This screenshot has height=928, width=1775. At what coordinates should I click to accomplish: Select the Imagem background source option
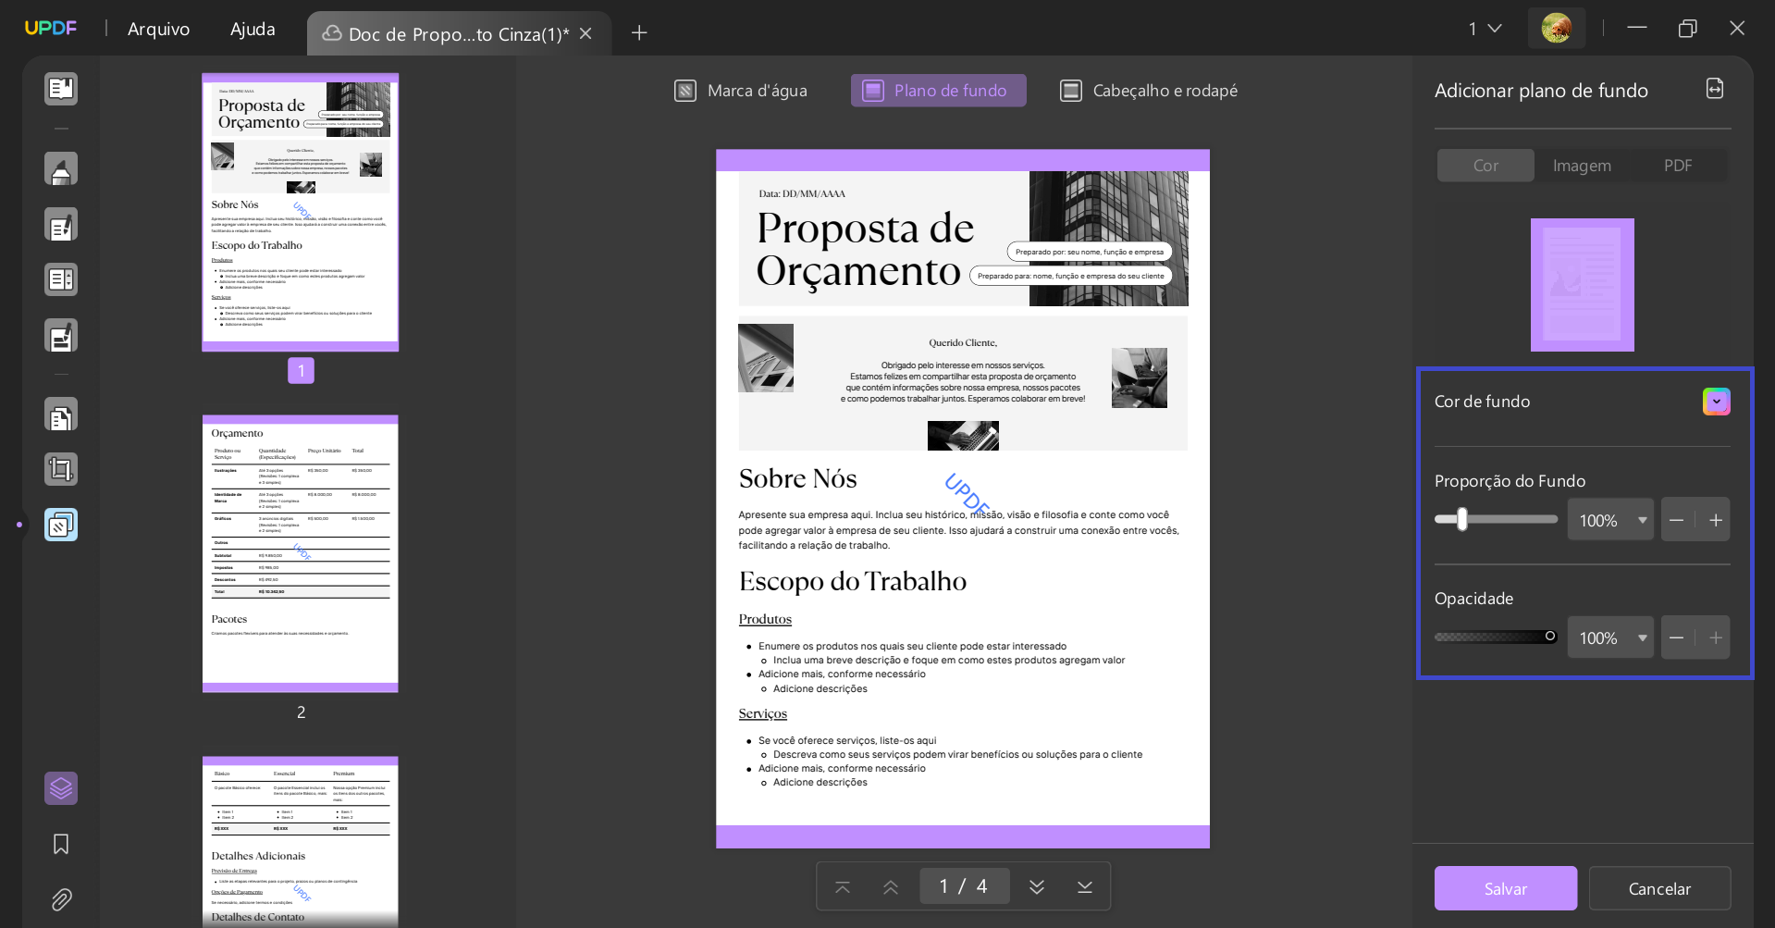[x=1582, y=166]
